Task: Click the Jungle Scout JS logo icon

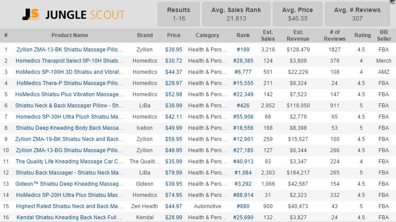Action: coord(31,14)
